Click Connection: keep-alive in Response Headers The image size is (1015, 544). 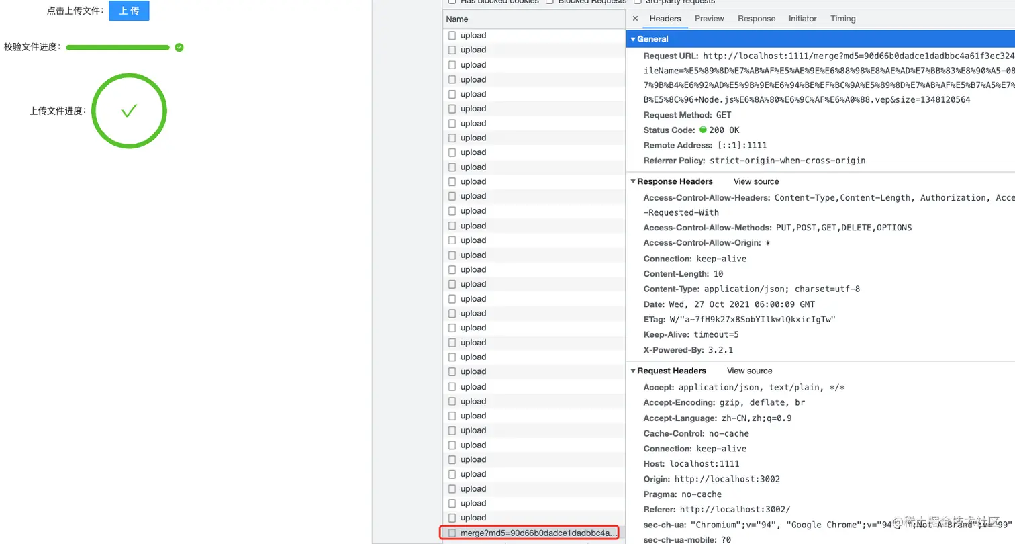pos(695,259)
